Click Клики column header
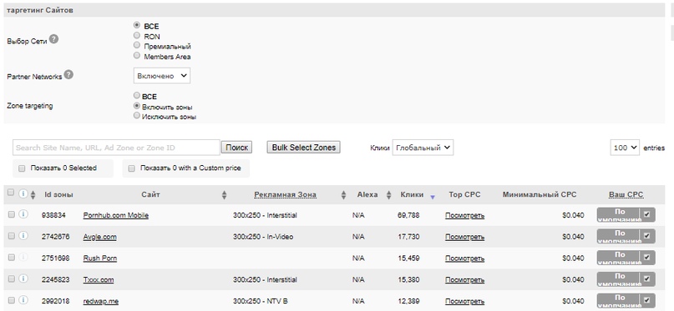674x311 pixels. [412, 194]
